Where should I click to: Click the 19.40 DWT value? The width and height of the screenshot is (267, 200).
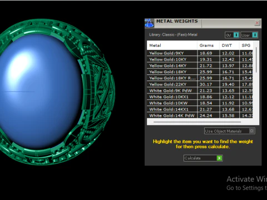(228, 84)
